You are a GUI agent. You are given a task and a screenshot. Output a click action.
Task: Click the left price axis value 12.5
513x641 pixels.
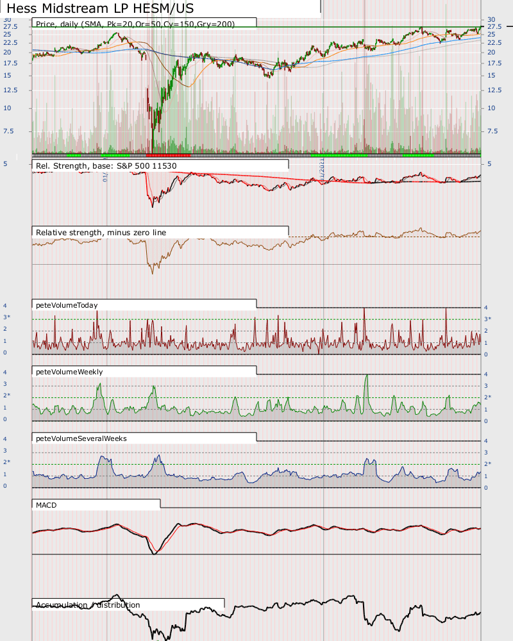(x=10, y=90)
